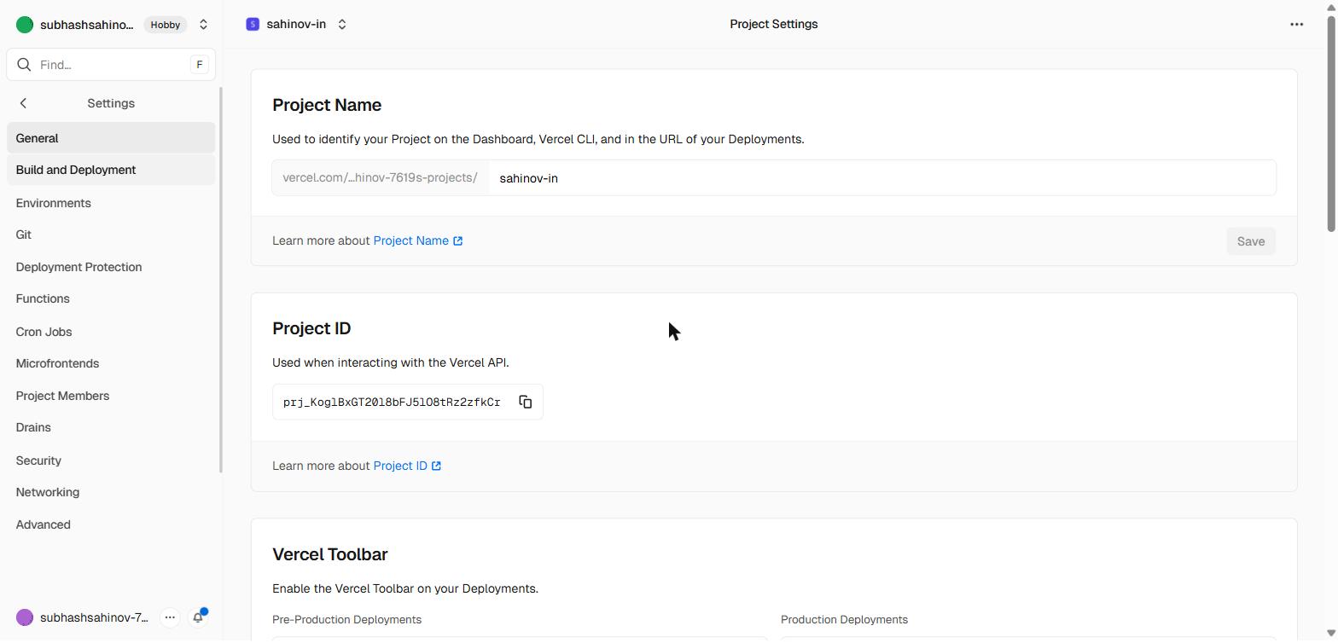The image size is (1338, 643).
Task: Click the vercel.com URL prefix text
Action: pyautogui.click(x=380, y=178)
